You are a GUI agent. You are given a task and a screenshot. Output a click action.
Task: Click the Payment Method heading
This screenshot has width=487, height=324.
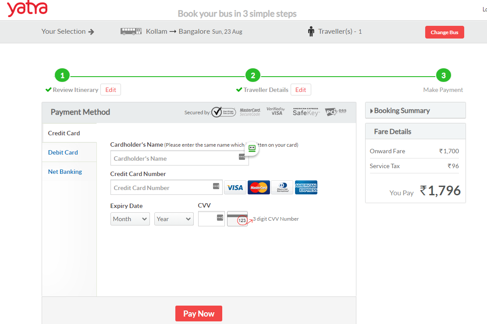80,112
